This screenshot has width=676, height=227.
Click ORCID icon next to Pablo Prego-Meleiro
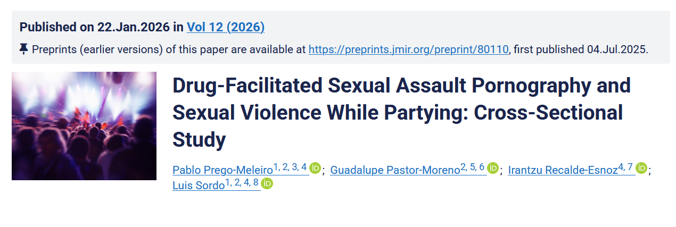[x=315, y=169]
